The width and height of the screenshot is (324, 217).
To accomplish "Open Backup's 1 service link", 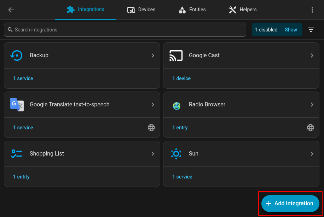I will 23,78.
